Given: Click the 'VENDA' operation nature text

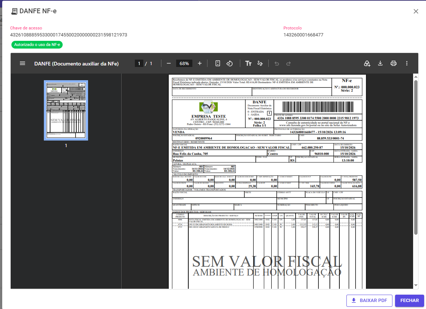Looking at the screenshot, I should click(x=179, y=132).
